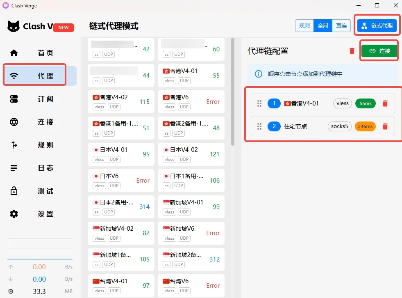Clear the proxy chain with the trash icon

click(352, 50)
